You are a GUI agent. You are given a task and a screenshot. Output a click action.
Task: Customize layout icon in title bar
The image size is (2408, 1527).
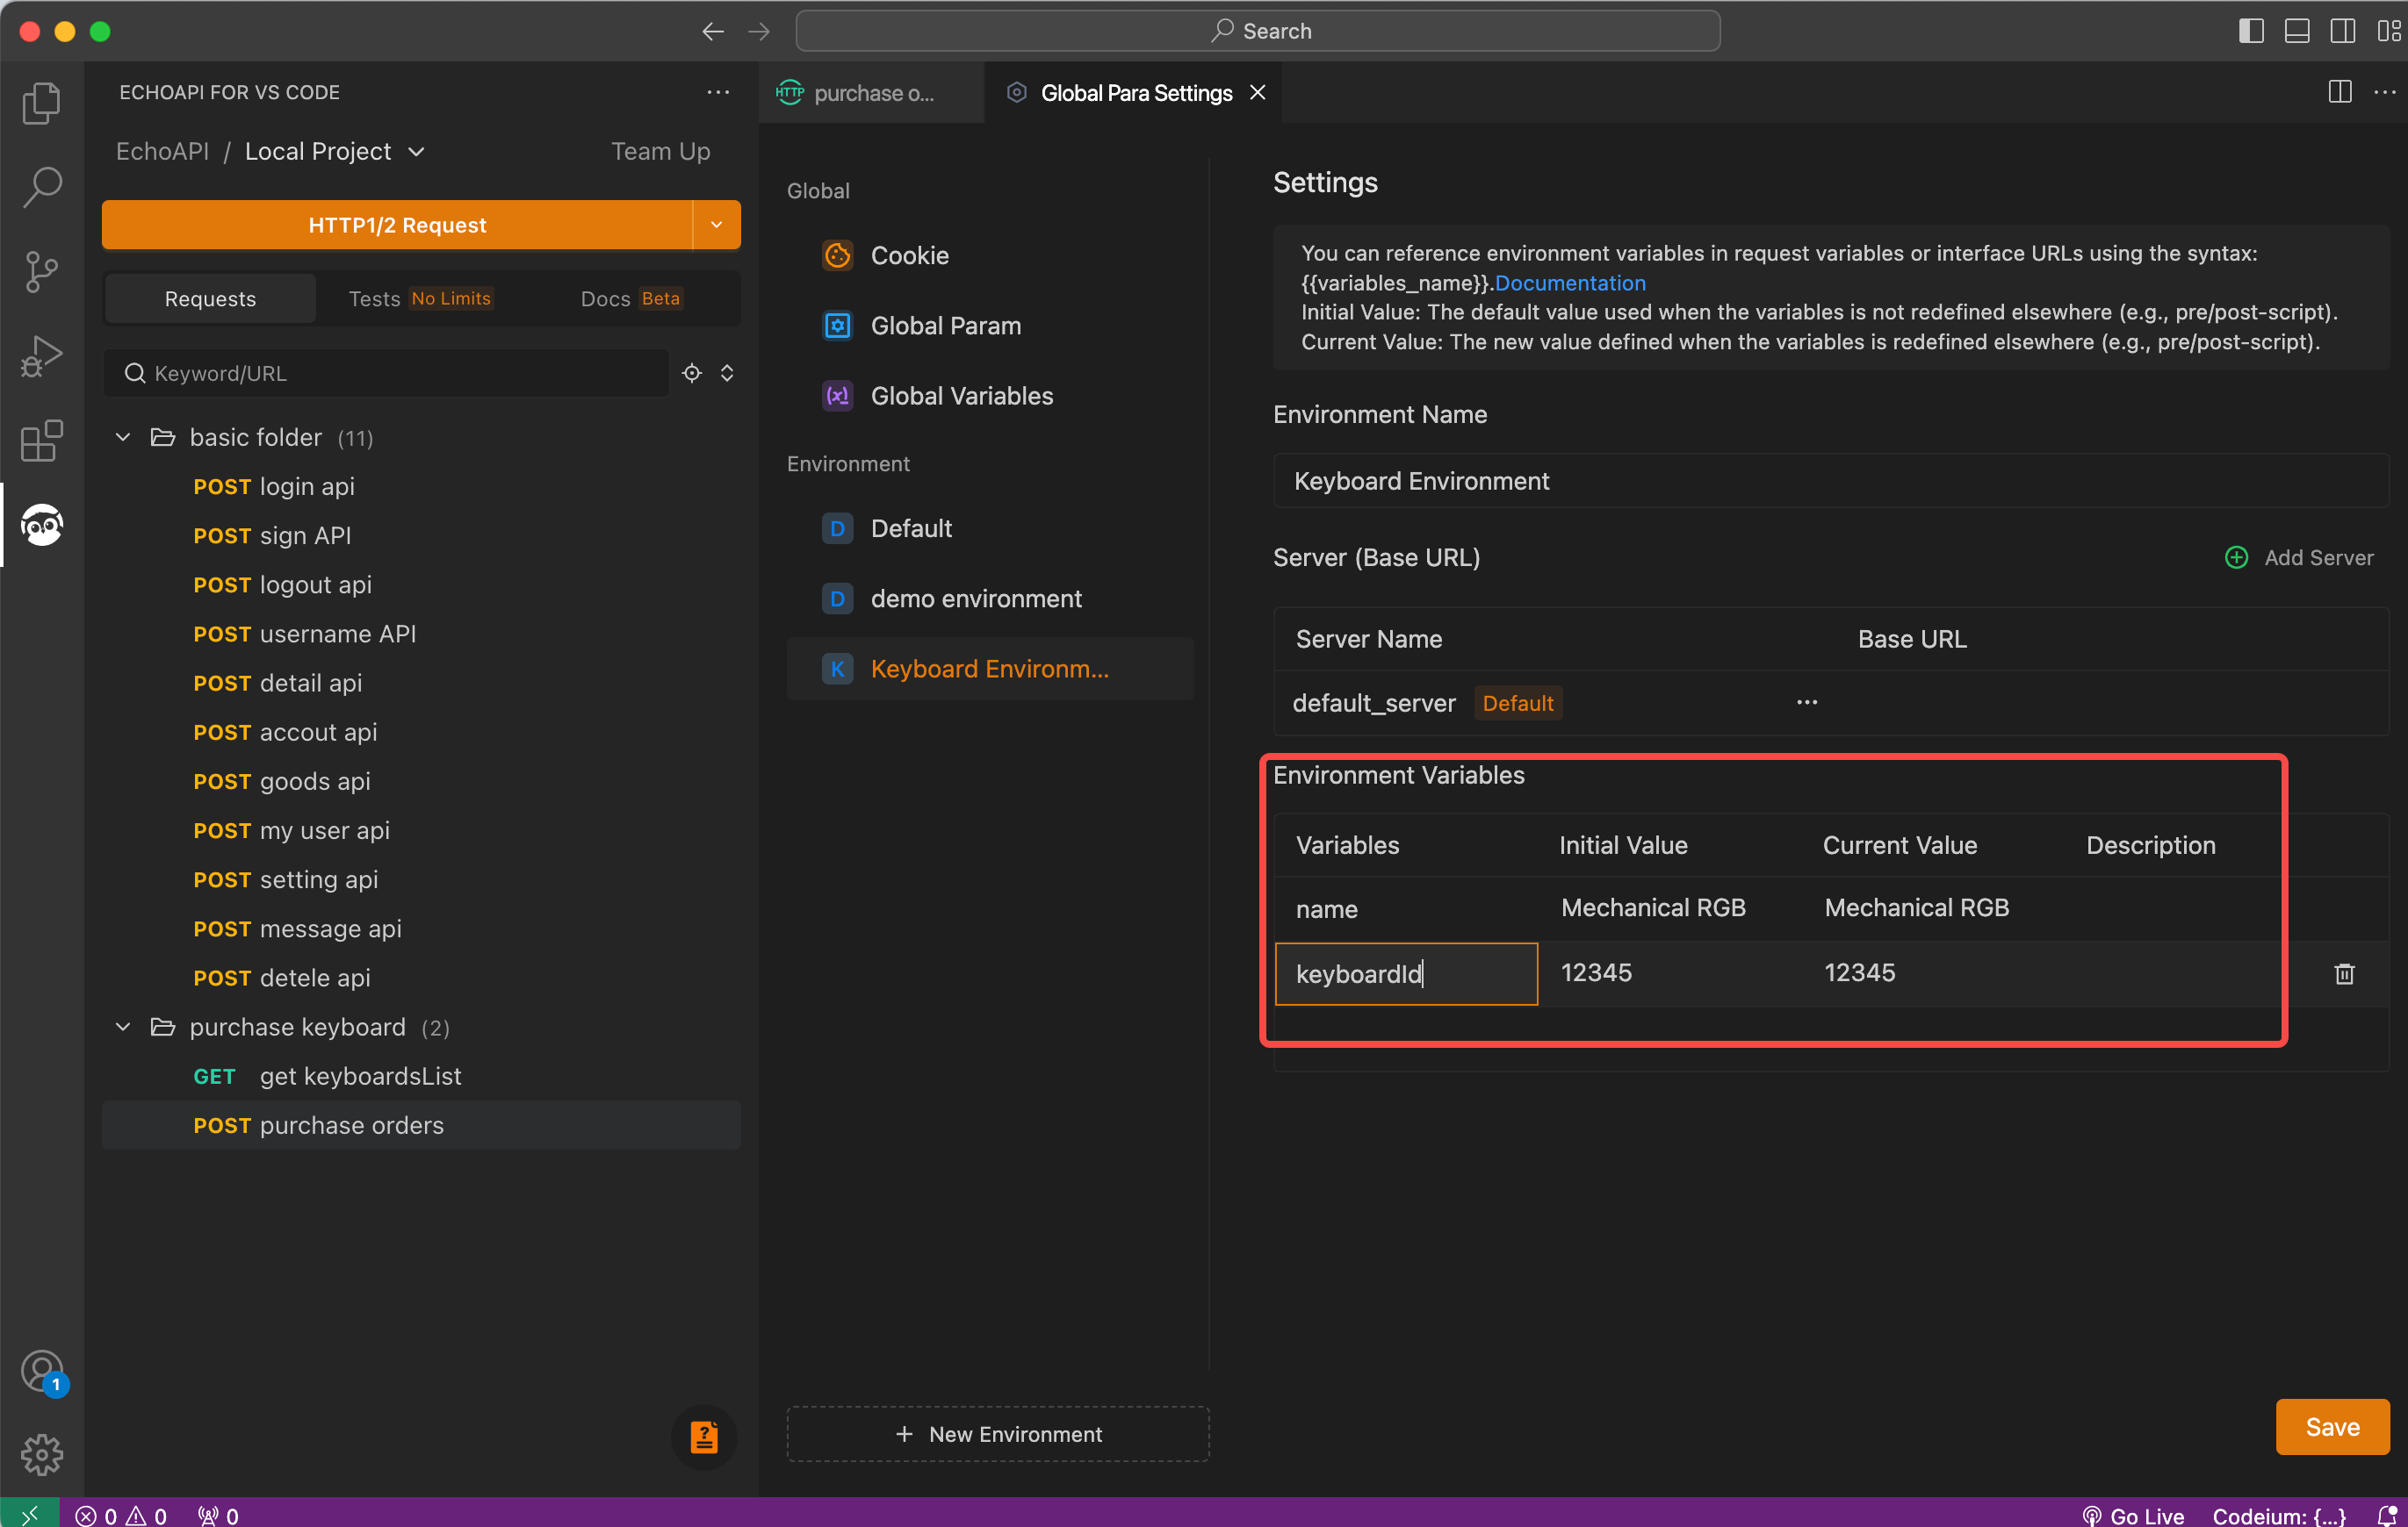click(x=2388, y=32)
